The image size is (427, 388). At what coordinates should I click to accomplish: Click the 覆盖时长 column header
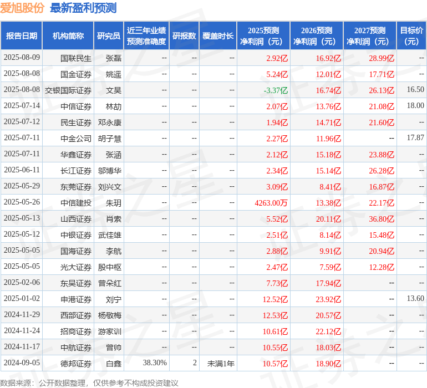point(218,36)
